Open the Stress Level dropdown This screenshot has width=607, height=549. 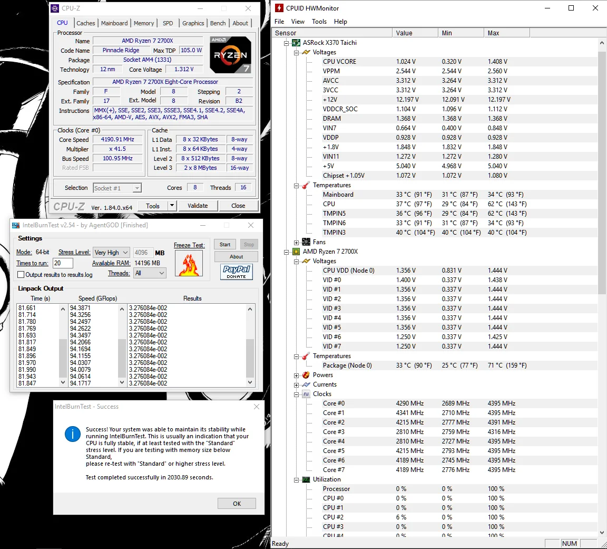click(x=111, y=253)
